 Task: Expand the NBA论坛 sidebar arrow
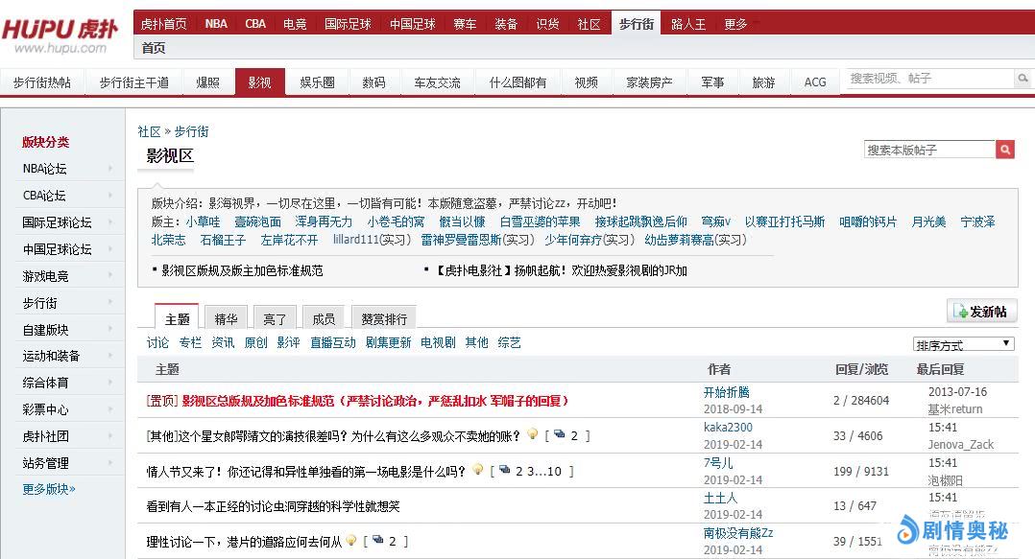coord(110,169)
